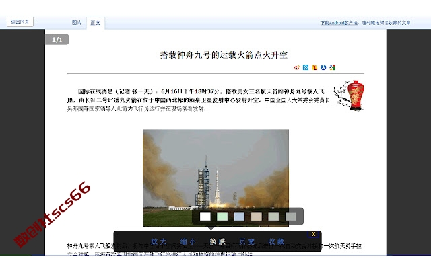Pick the light blue skin swatch
This screenshot has height=269, width=431.
pos(239,217)
